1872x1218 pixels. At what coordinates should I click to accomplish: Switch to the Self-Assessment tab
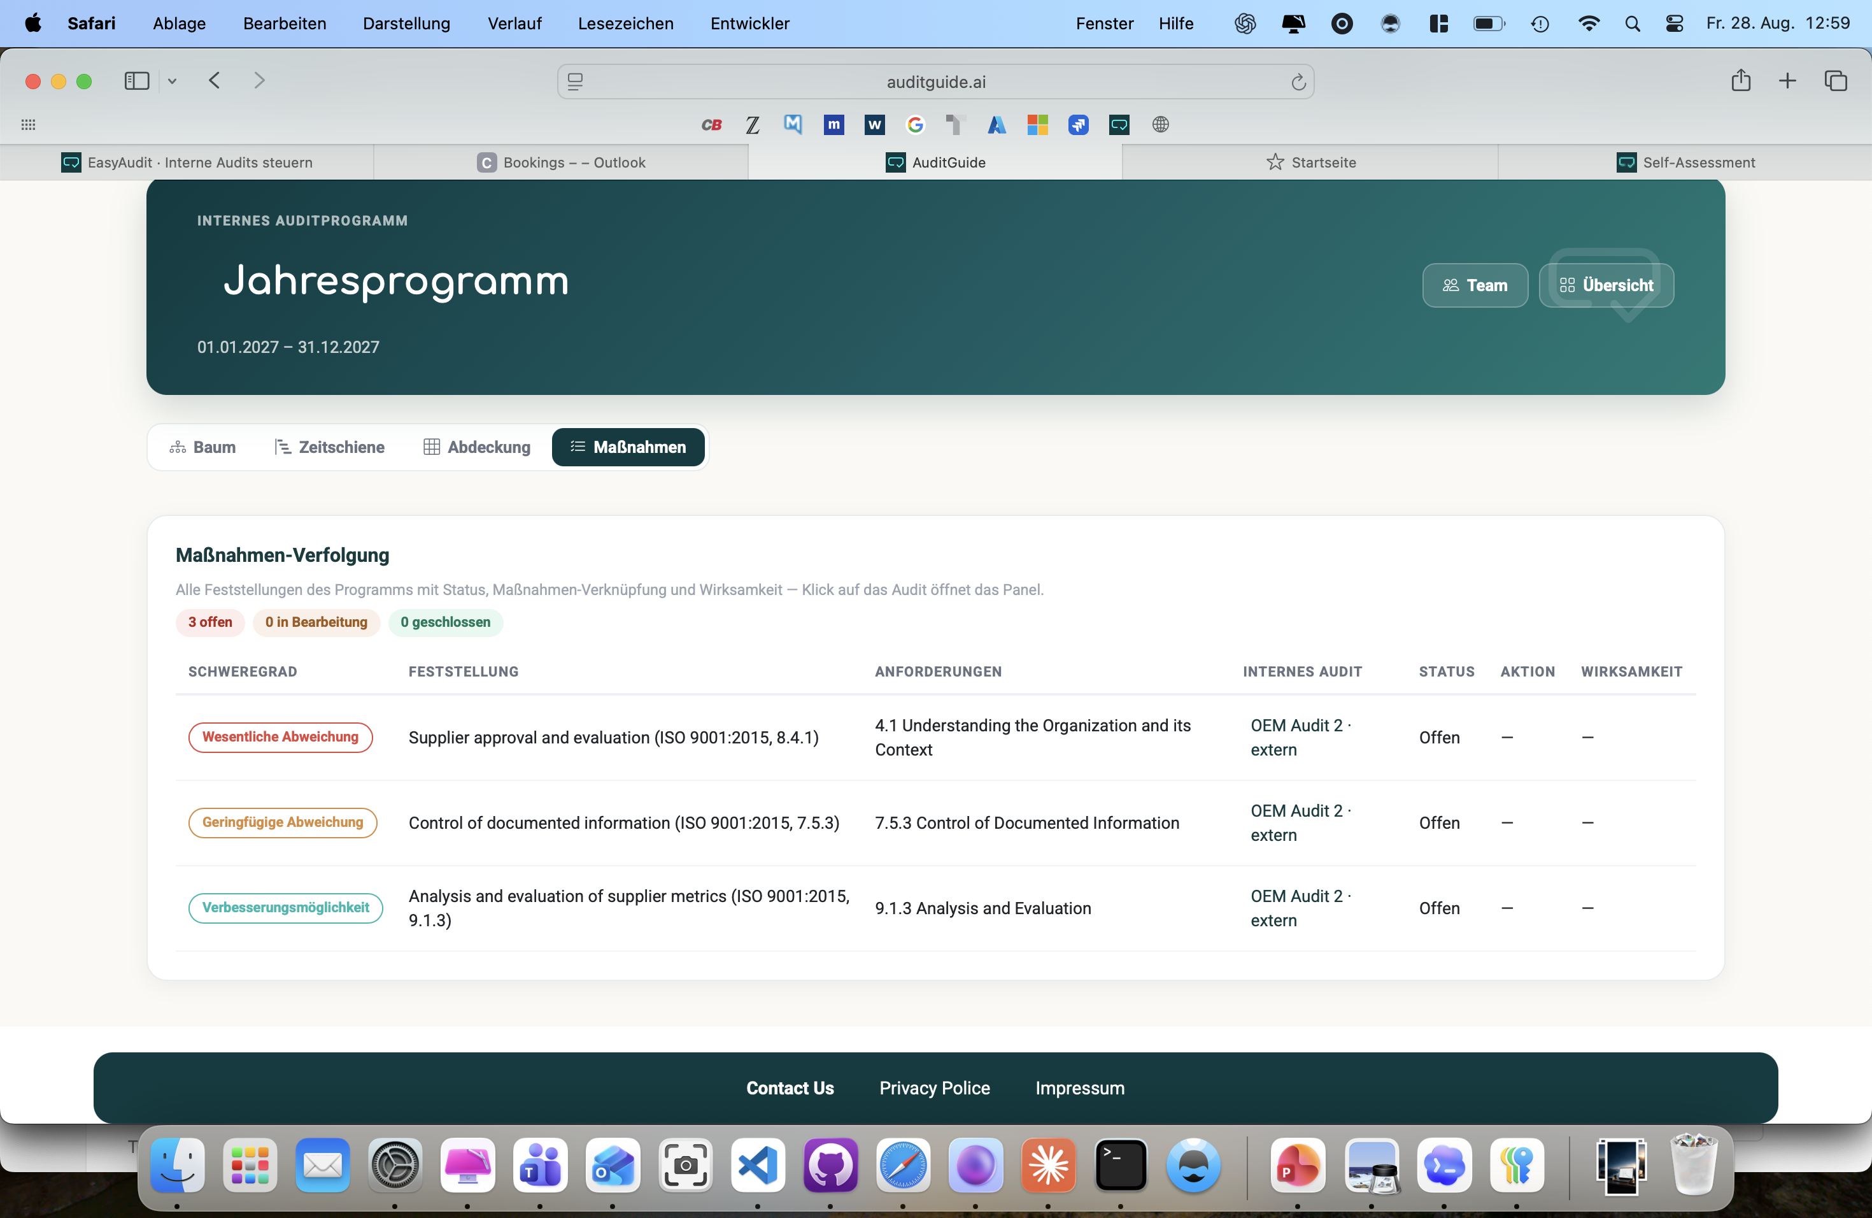pos(1685,162)
